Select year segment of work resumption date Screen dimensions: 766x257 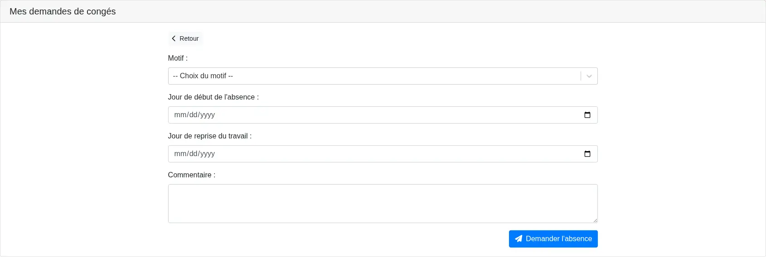coord(208,154)
